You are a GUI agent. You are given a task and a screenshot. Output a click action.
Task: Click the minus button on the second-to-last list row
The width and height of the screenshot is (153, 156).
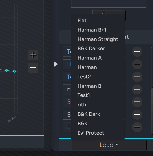pyautogui.click(x=137, y=114)
